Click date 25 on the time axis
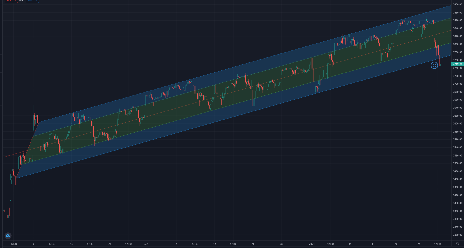 click(419, 244)
